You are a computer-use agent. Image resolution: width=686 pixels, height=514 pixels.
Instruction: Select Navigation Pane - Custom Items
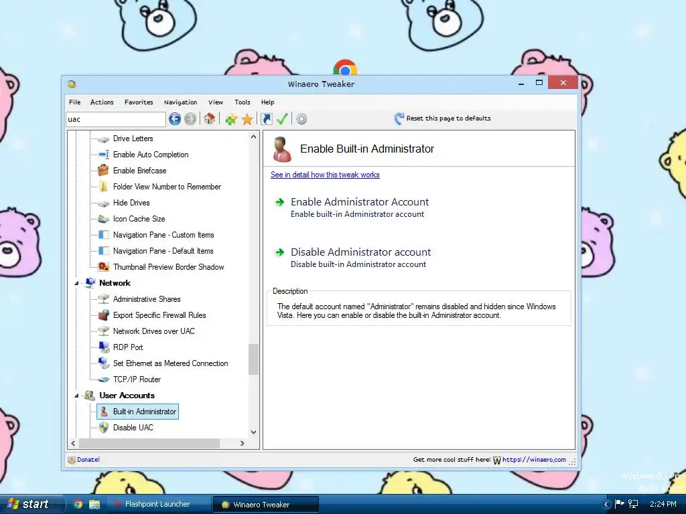163,235
